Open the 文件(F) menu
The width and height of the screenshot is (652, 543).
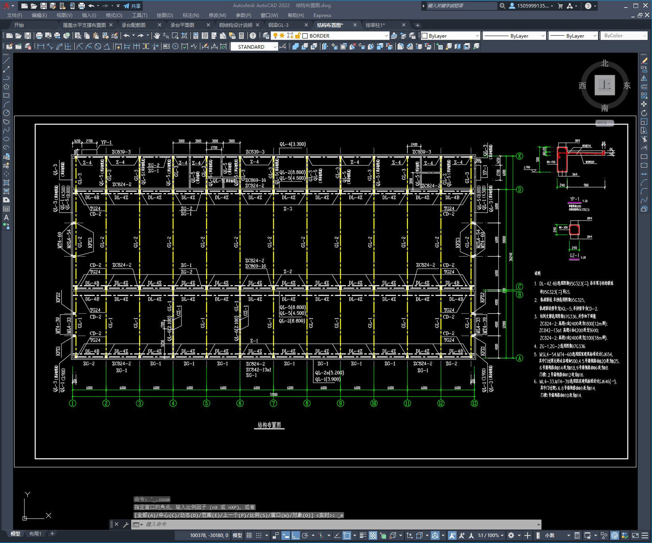tap(15, 15)
